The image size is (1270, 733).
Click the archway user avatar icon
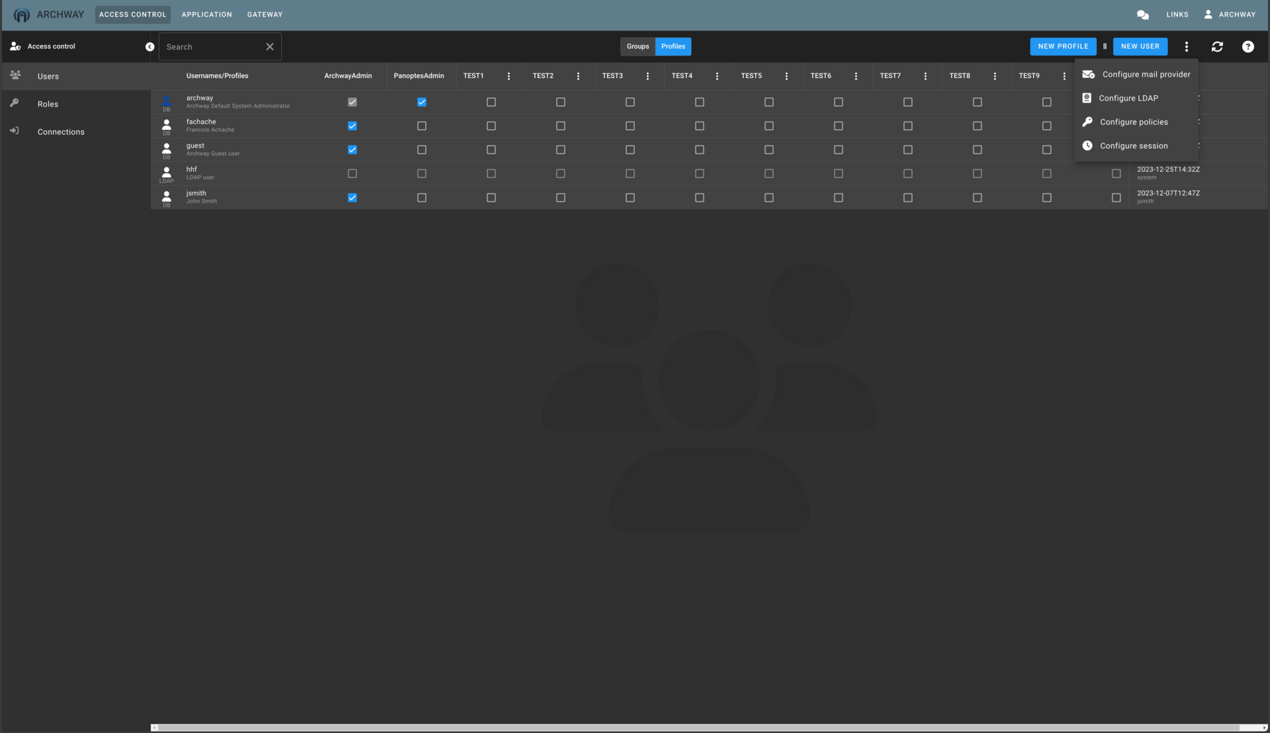point(167,101)
